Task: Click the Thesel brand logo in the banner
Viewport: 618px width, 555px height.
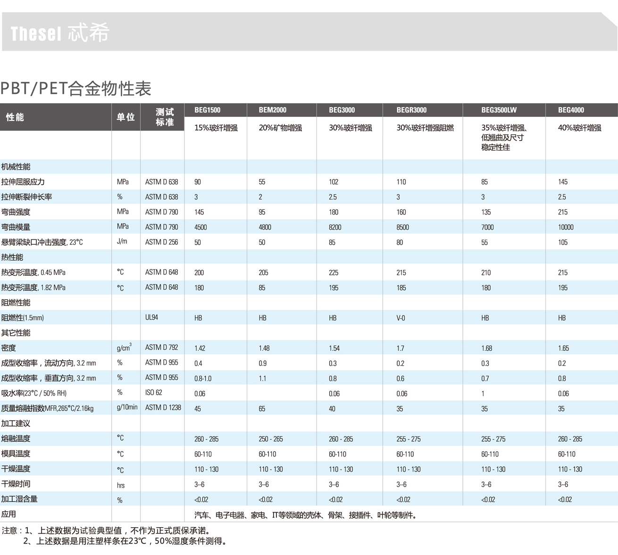Action: (x=59, y=33)
